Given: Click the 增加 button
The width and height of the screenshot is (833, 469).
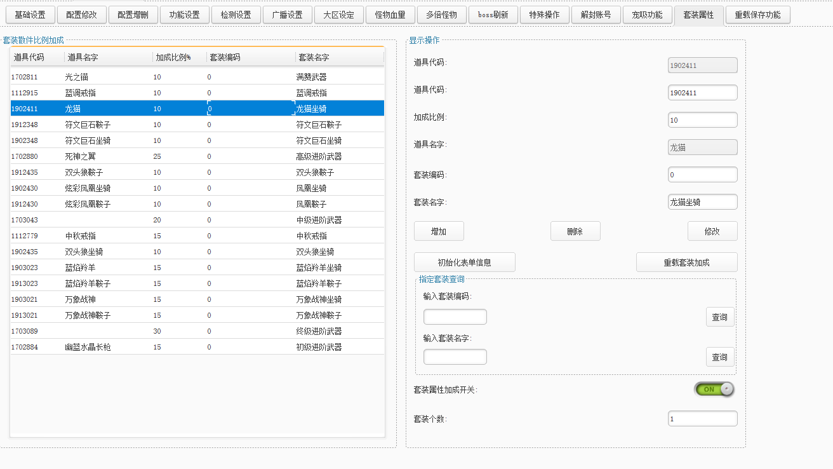Looking at the screenshot, I should pos(439,231).
